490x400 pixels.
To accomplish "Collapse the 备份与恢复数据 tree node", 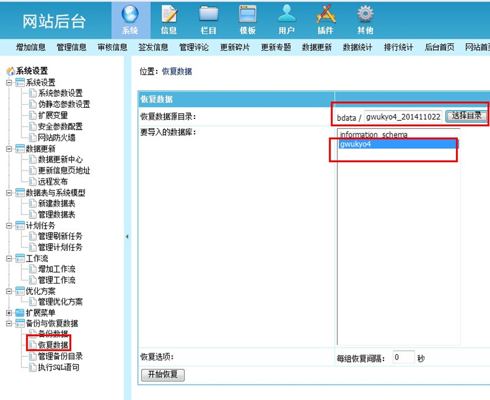I will 9,324.
